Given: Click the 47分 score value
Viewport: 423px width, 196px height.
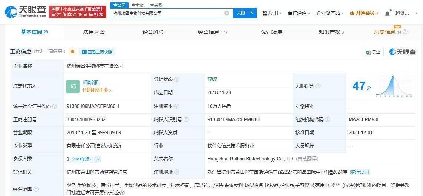Looking at the screenshot, I should click(x=362, y=86).
